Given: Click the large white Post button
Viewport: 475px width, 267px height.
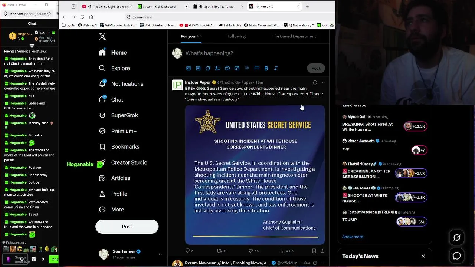Looking at the screenshot, I should point(127,227).
